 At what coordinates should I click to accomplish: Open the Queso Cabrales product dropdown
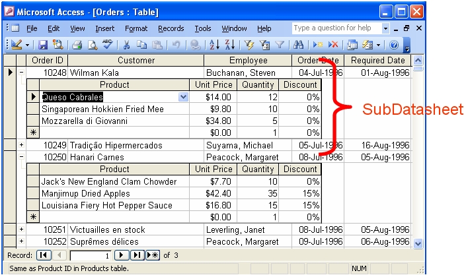click(183, 97)
